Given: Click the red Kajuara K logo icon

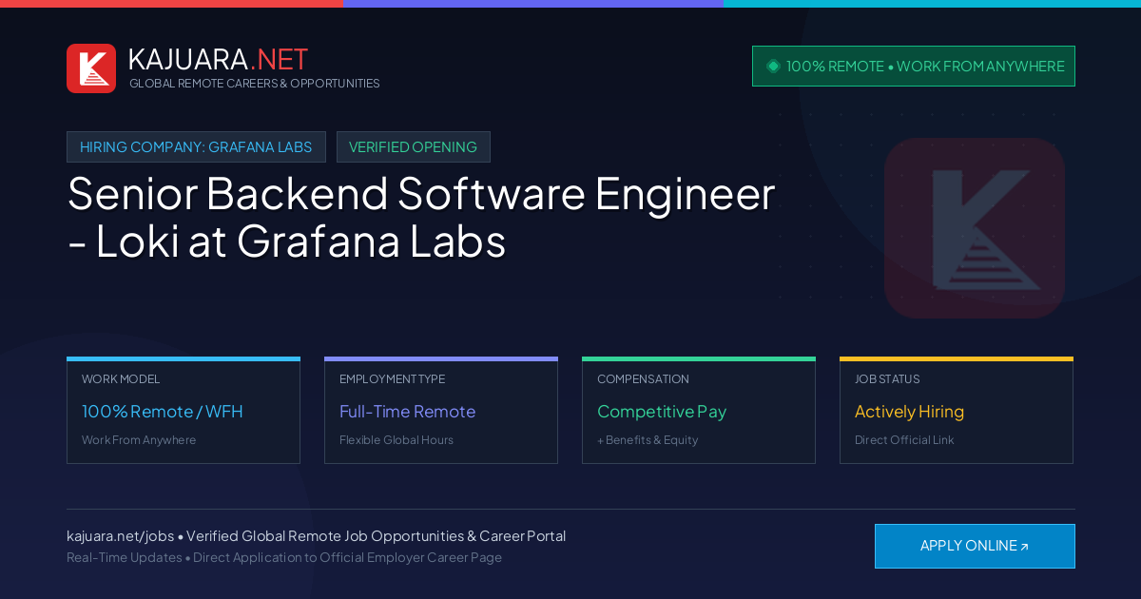Looking at the screenshot, I should pos(91,68).
